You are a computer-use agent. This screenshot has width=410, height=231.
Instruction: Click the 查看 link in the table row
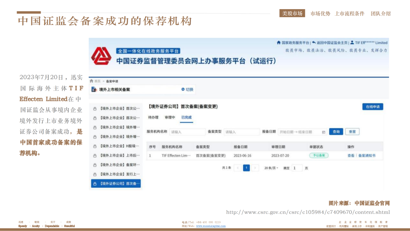point(351,156)
